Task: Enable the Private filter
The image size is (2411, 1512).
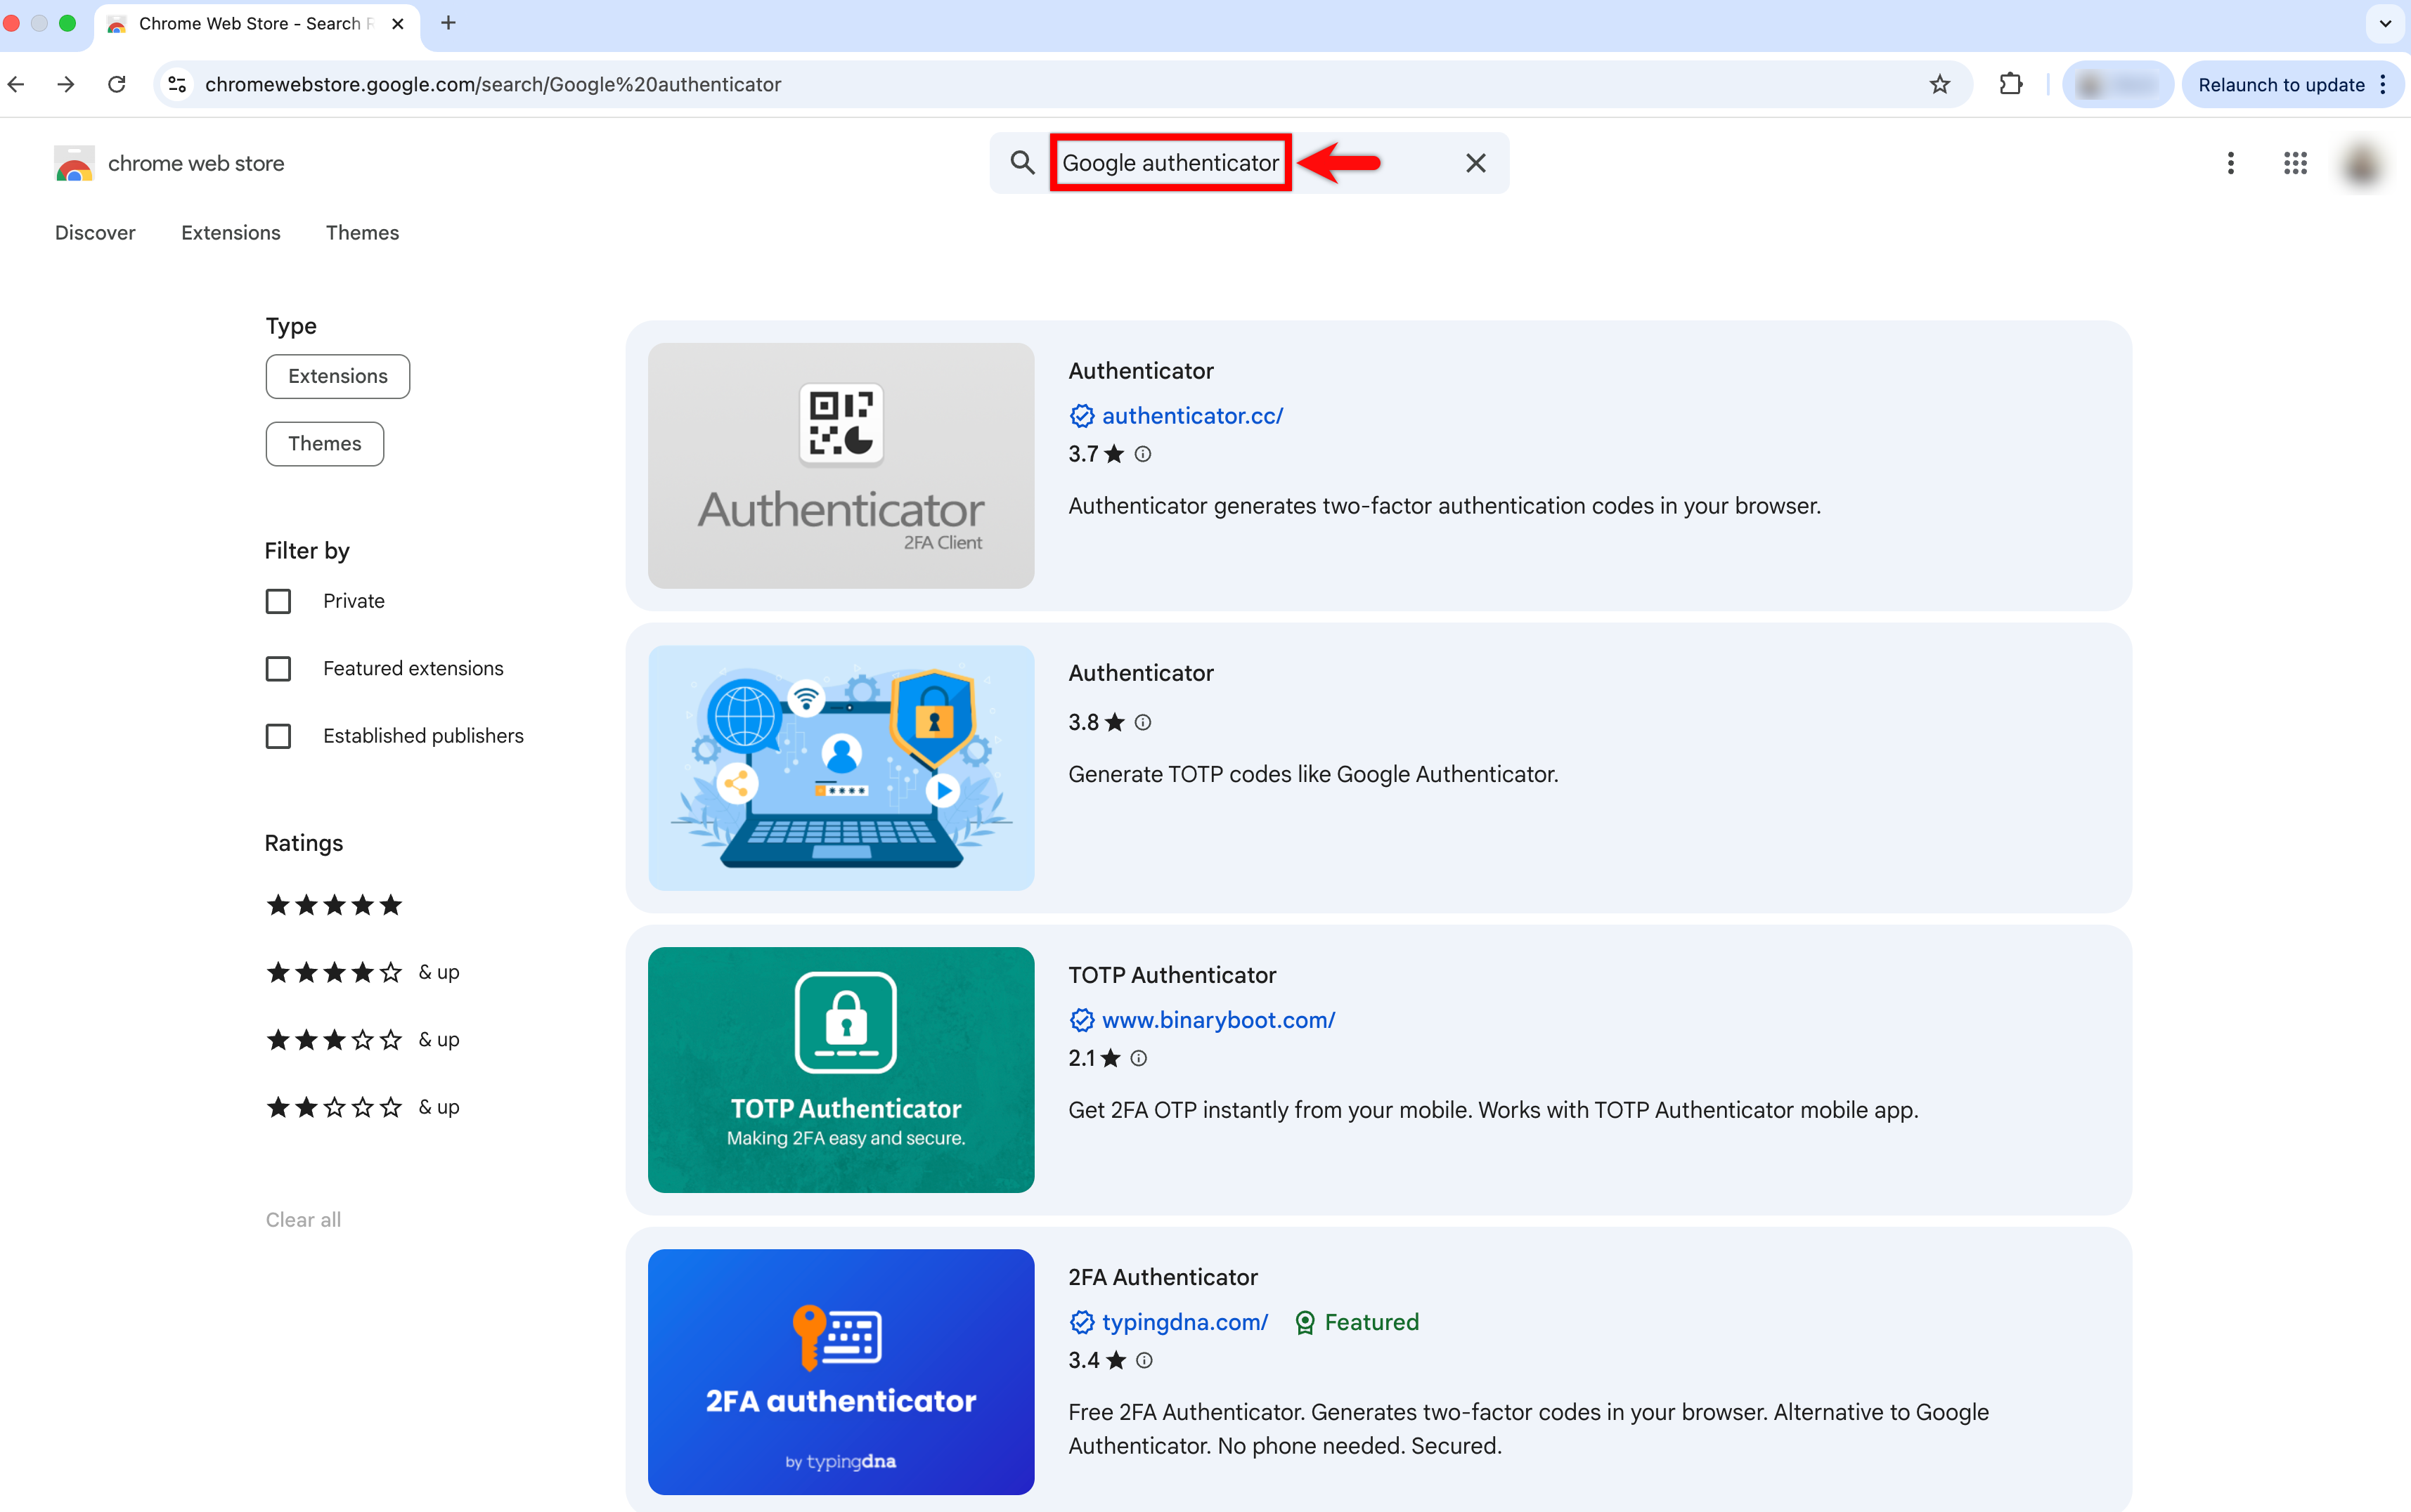Action: 278,601
